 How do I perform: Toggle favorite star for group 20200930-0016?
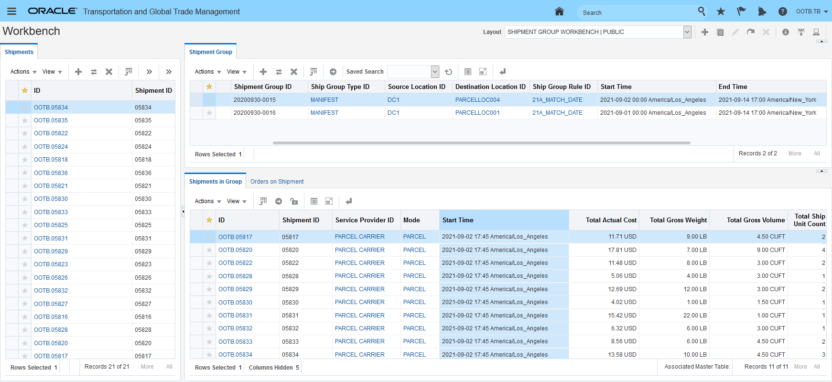pos(209,113)
